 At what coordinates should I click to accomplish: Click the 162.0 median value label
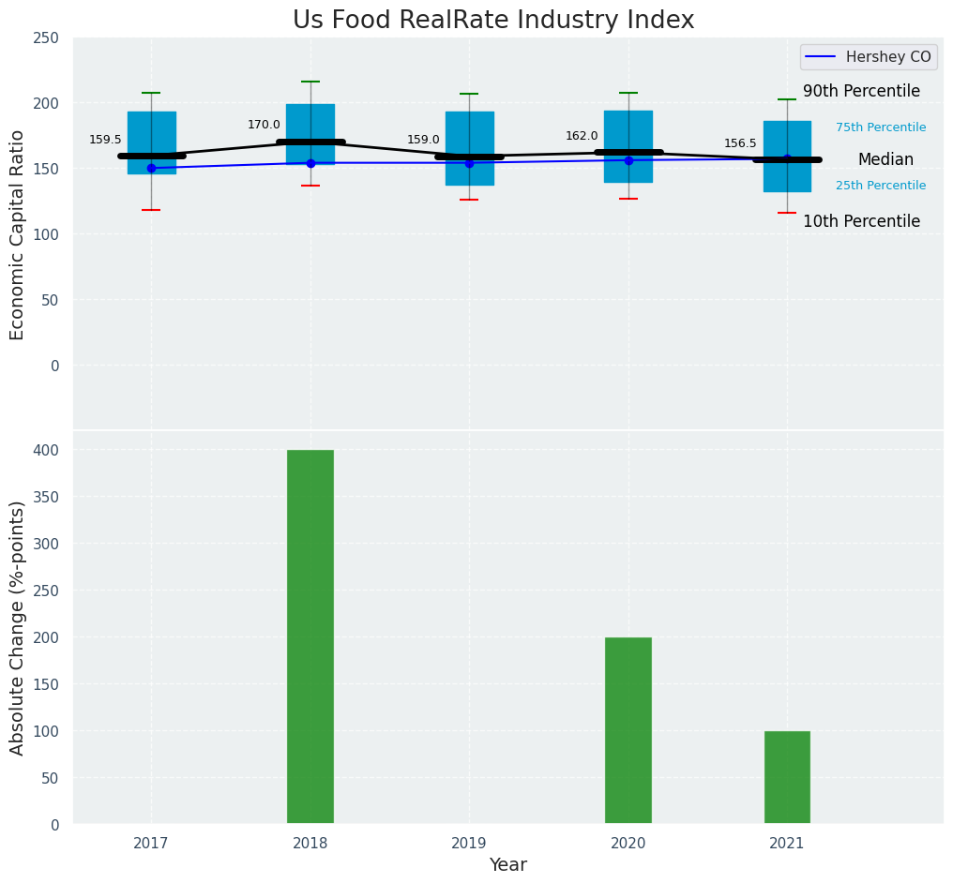click(x=582, y=136)
